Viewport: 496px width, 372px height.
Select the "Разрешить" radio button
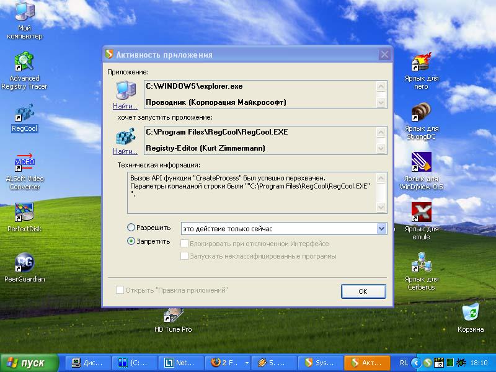coord(130,228)
